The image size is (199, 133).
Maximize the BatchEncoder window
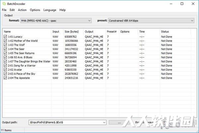pos(182,4)
